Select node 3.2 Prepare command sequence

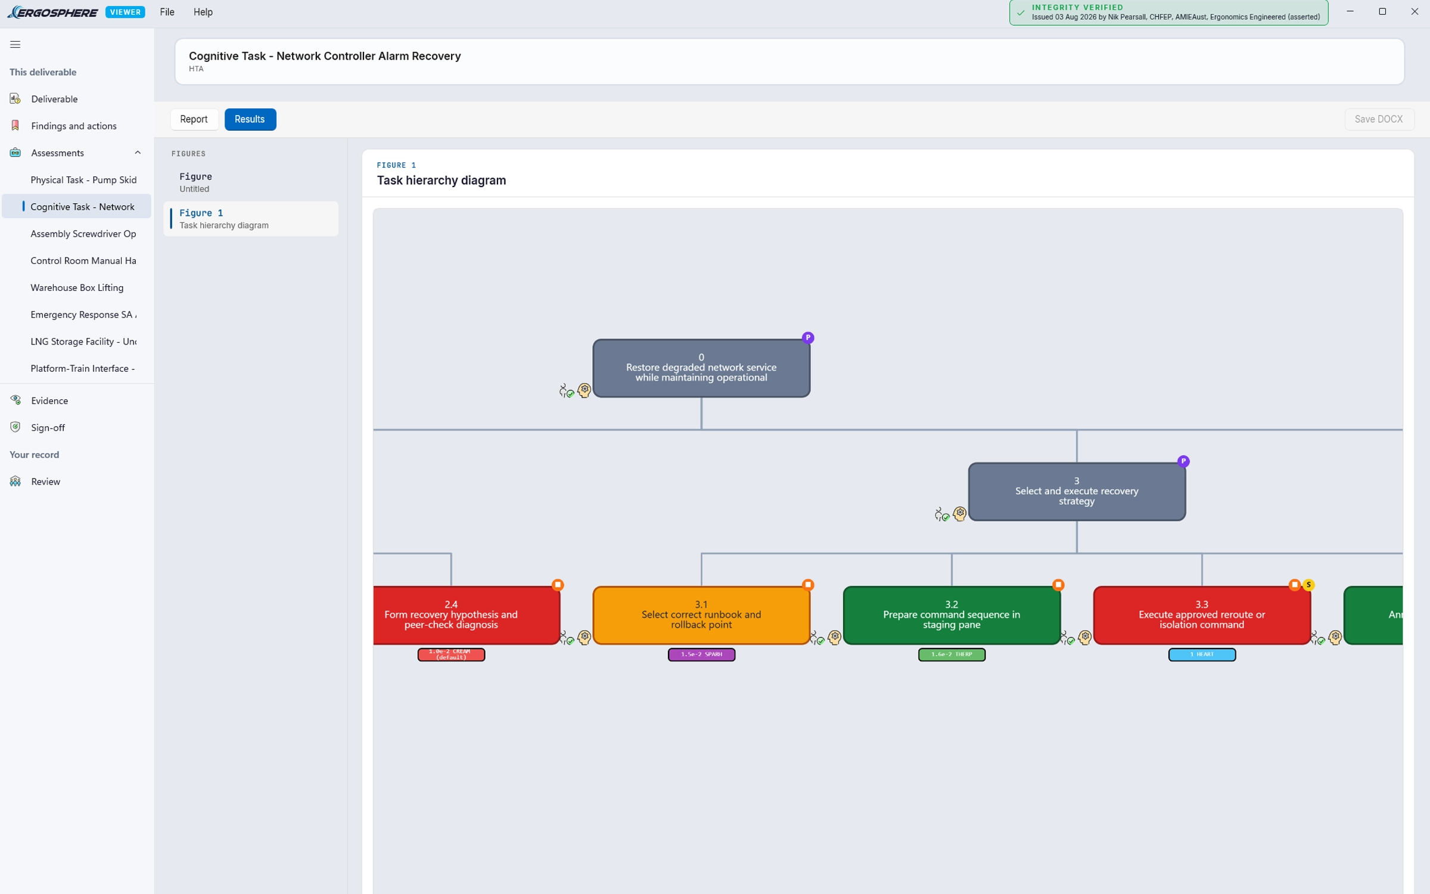(x=952, y=615)
